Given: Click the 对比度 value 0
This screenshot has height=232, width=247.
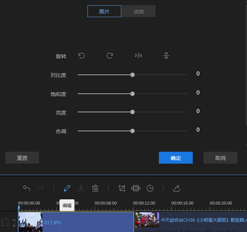Looking at the screenshot, I should tap(198, 74).
